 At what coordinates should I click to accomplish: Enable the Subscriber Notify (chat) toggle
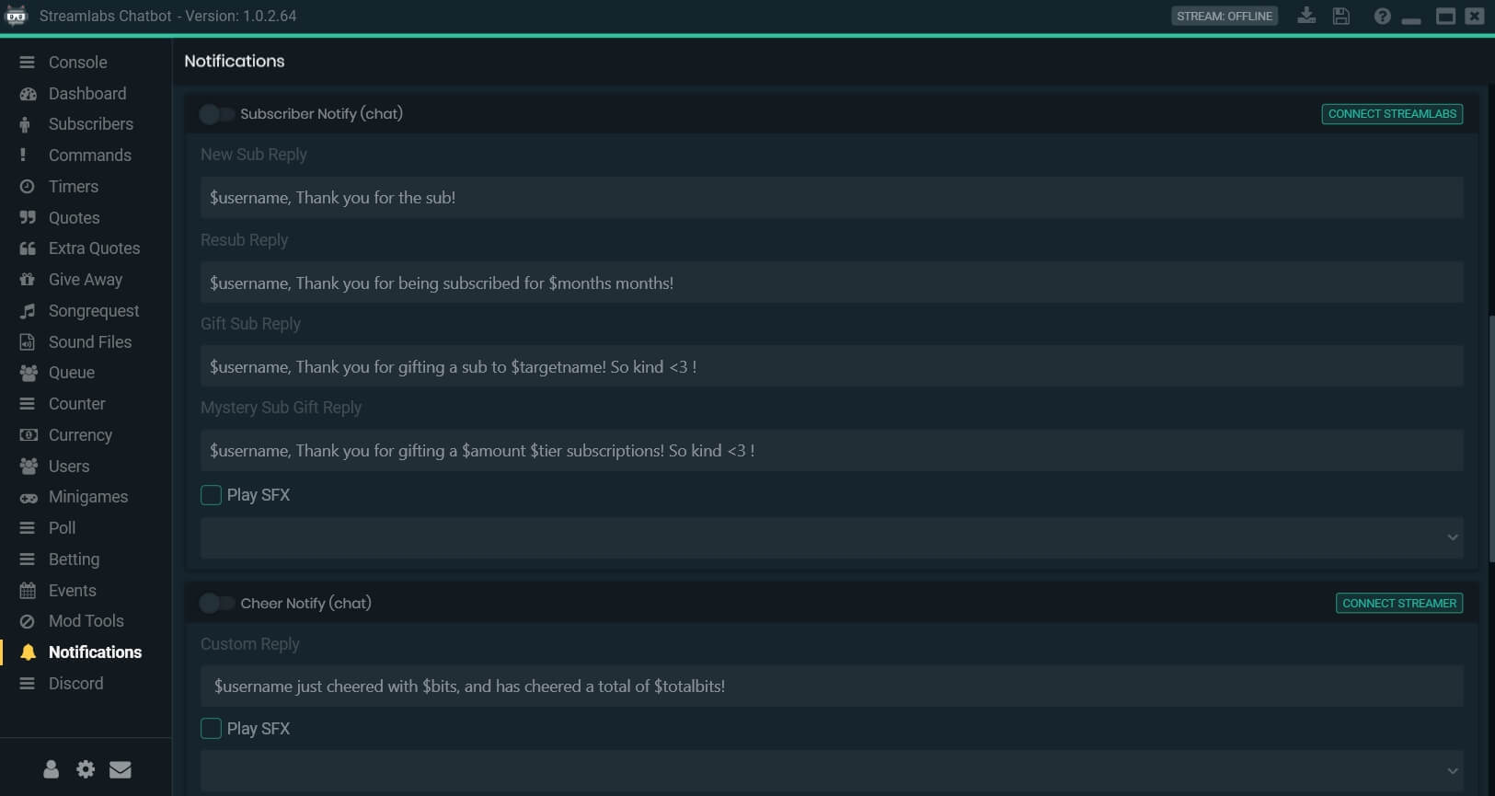pyautogui.click(x=217, y=114)
